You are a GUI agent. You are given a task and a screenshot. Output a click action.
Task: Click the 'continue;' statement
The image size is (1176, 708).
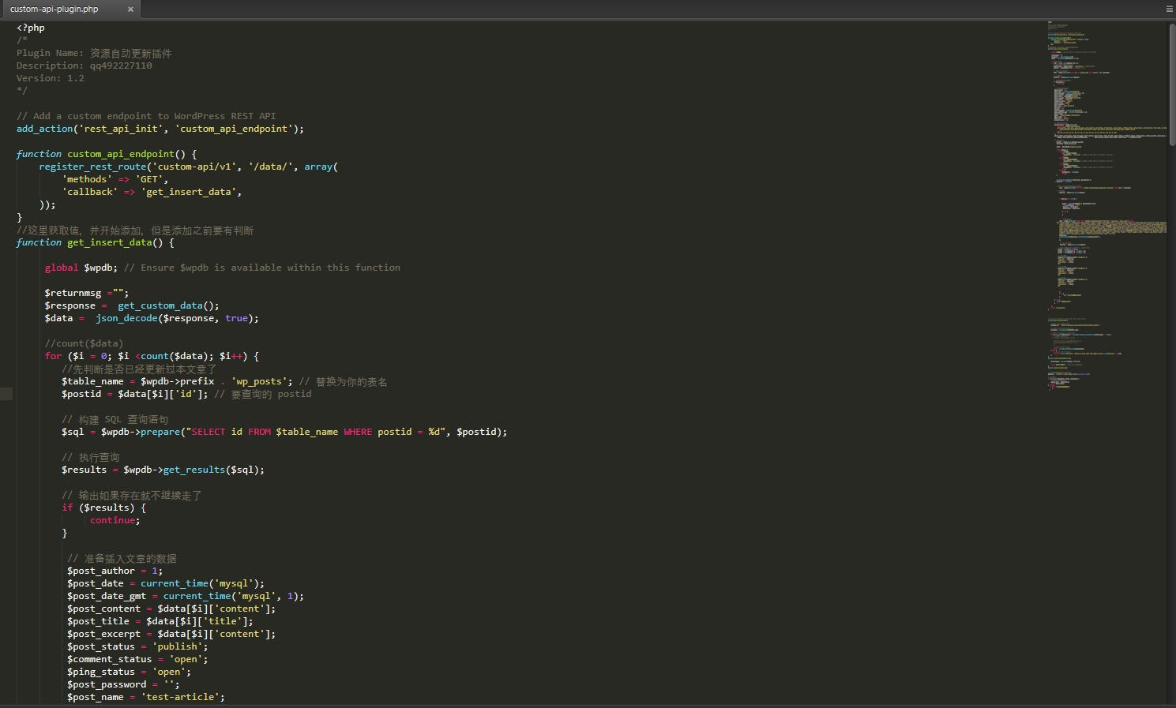pyautogui.click(x=115, y=520)
